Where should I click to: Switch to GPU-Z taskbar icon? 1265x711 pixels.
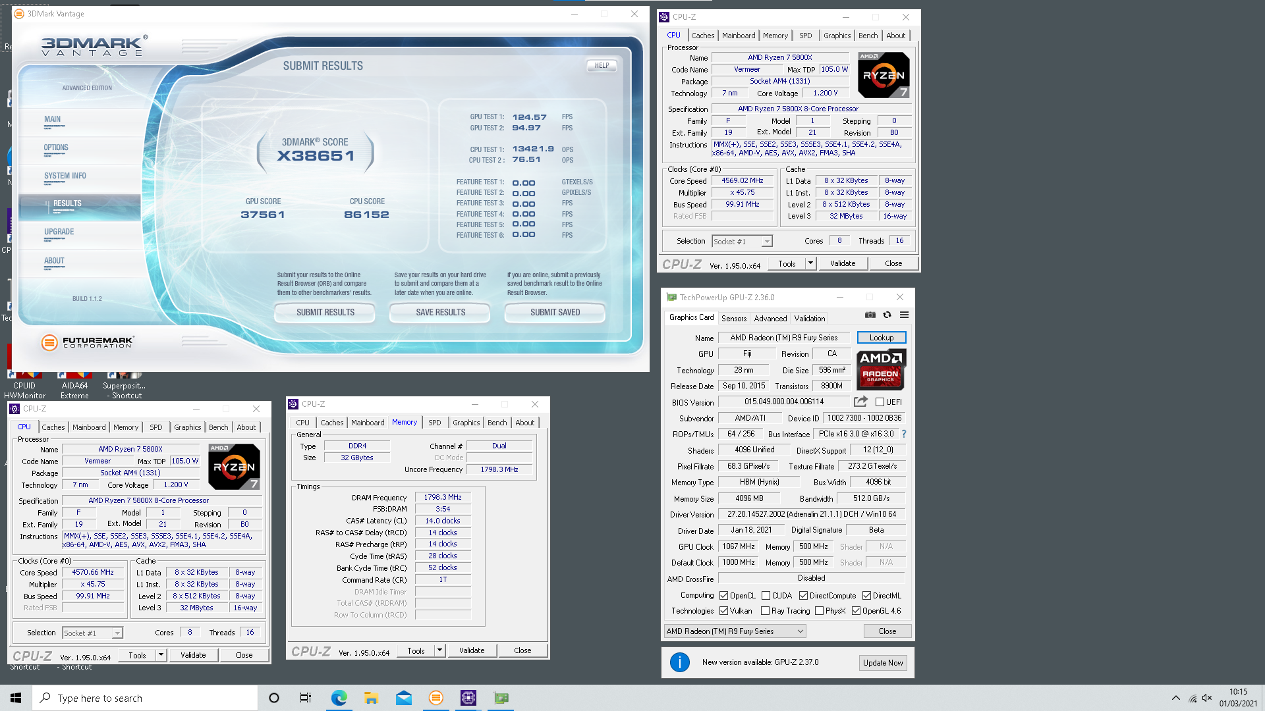(501, 698)
